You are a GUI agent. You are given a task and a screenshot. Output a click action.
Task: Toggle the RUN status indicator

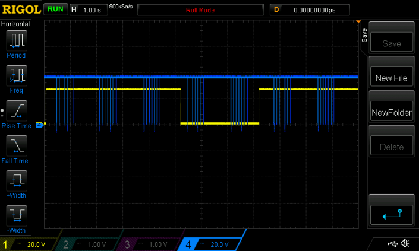pos(55,9)
